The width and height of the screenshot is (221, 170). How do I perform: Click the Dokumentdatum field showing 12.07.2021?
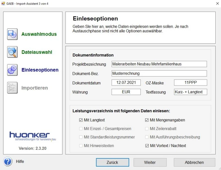coord(126,83)
